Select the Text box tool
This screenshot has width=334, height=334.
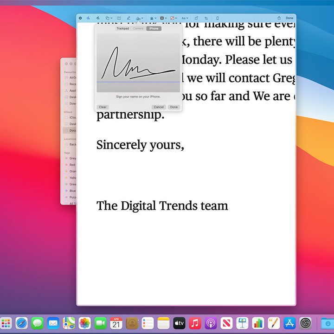119,18
